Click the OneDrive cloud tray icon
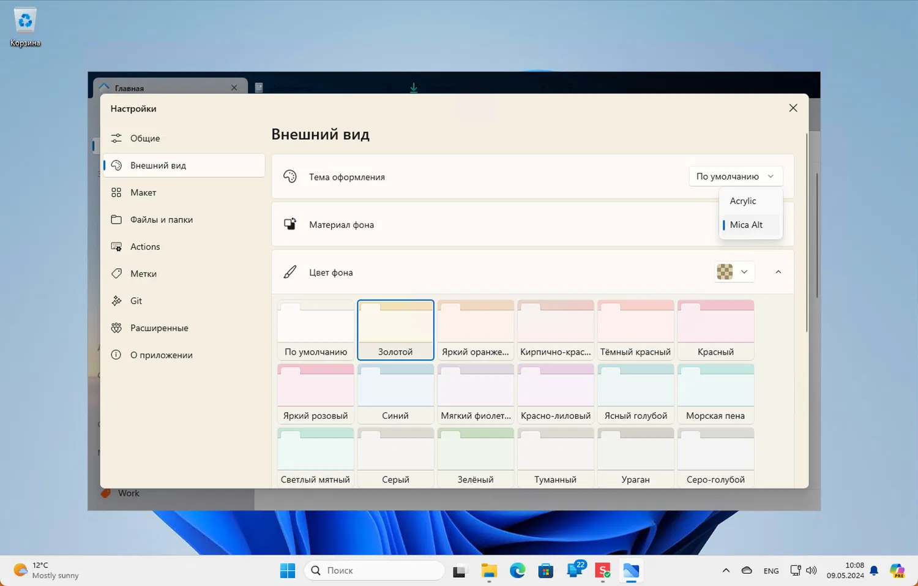The width and height of the screenshot is (918, 586). coord(747,571)
